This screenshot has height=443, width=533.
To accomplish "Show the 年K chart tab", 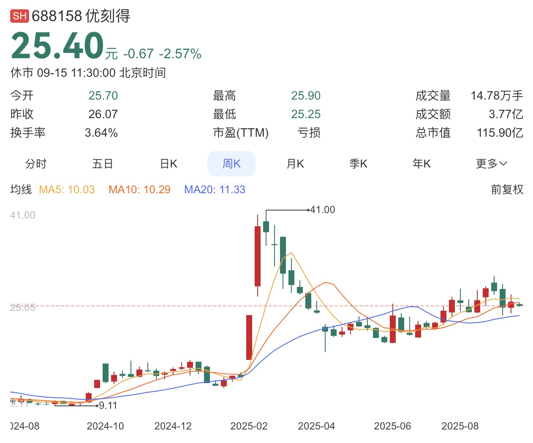I will click(x=422, y=164).
